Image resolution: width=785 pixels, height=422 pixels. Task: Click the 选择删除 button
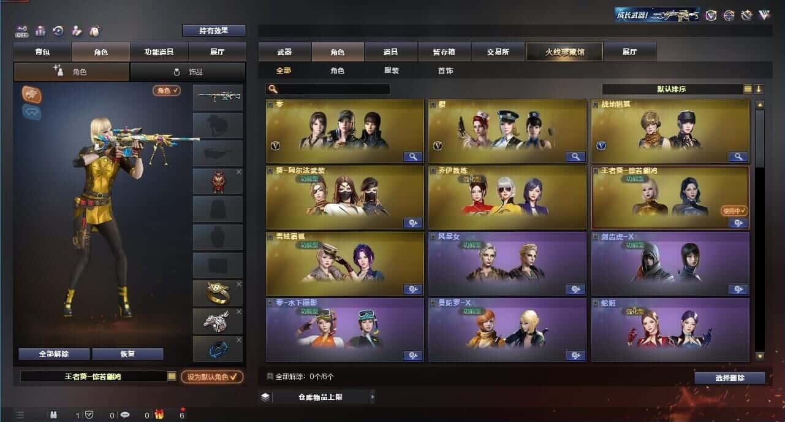[x=730, y=378]
